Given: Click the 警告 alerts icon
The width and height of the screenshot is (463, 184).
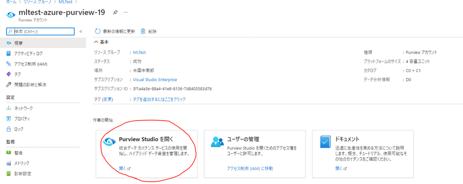Looking at the screenshot, I should tap(9, 153).
